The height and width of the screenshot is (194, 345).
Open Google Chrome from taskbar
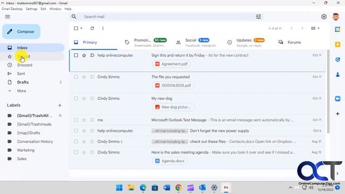[x=178, y=188]
